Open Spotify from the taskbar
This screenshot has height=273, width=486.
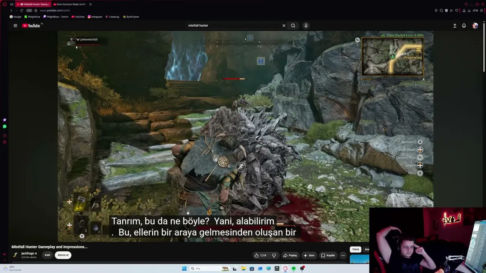click(x=293, y=268)
